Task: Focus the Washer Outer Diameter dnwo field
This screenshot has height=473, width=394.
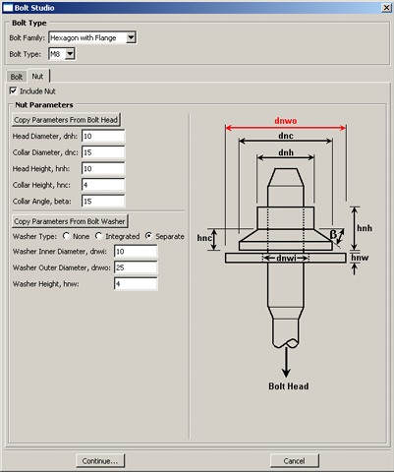Action: click(136, 267)
